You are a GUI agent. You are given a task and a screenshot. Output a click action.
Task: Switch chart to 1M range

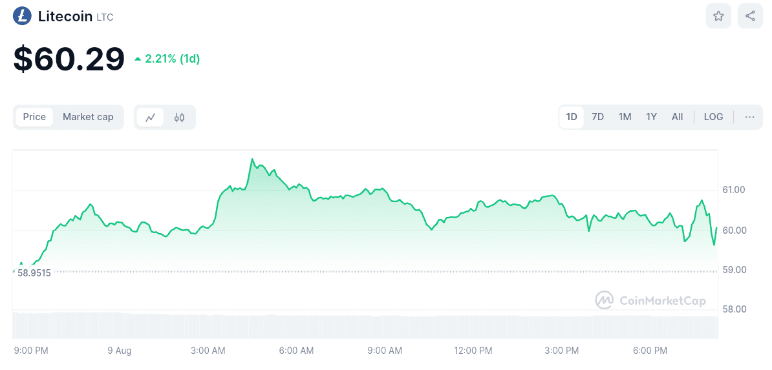(x=625, y=117)
